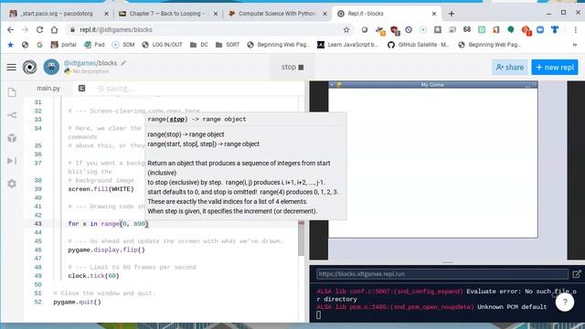Open the repl.it hamburger menu
Viewport: 585px width, 329px height.
click(x=12, y=67)
